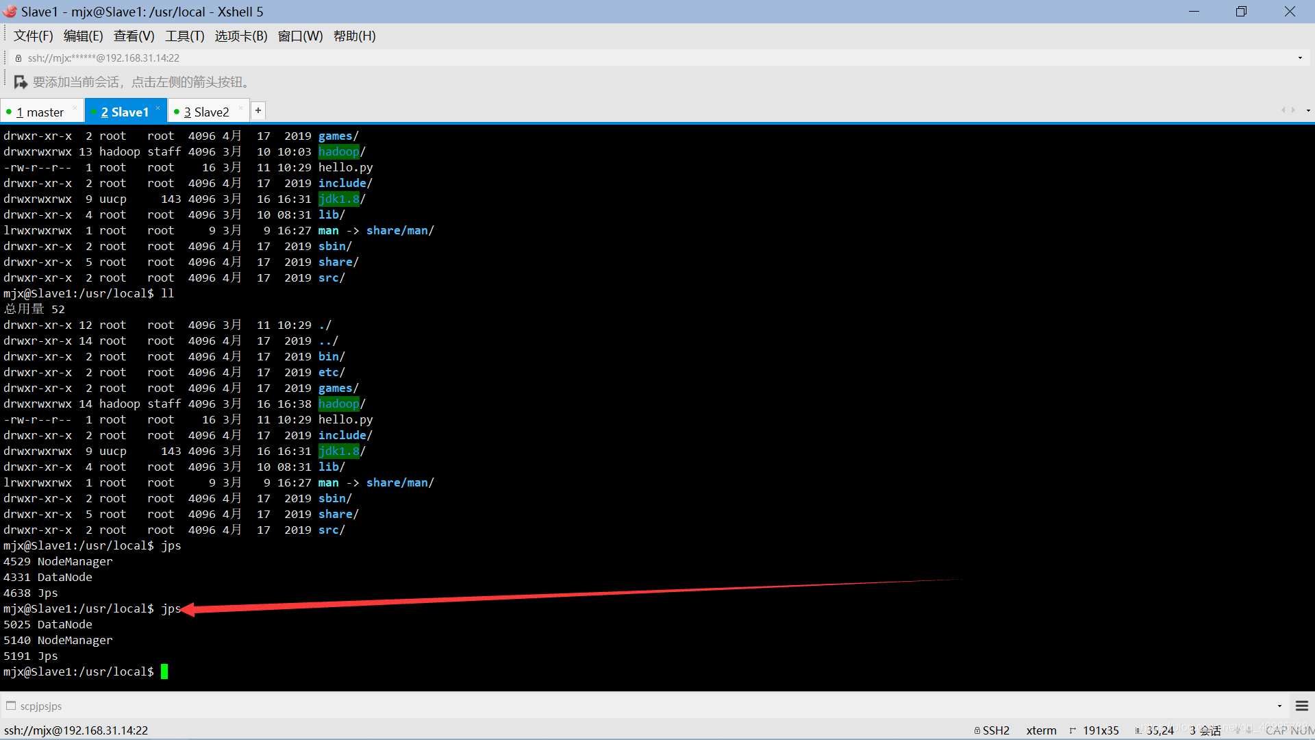Open the 帮助(H) menu

354,36
